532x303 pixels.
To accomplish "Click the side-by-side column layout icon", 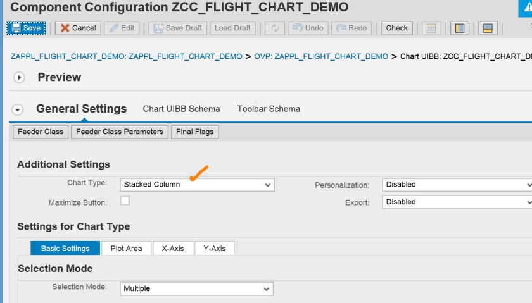I will click(460, 28).
